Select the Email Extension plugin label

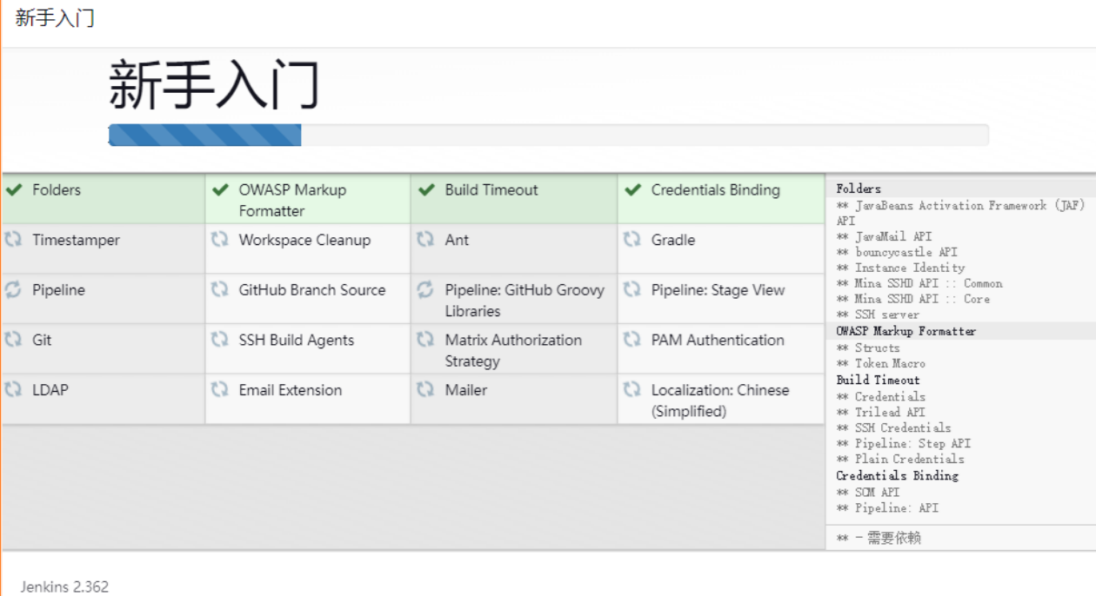[x=291, y=390]
